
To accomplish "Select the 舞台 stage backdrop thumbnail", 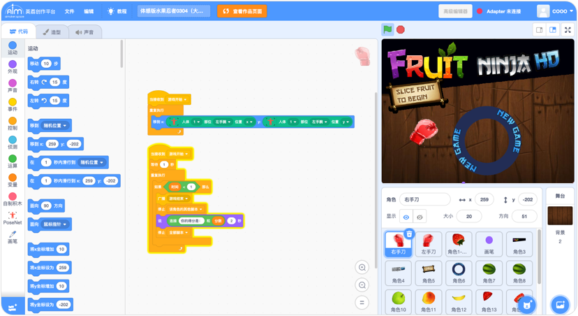I will pyautogui.click(x=560, y=215).
